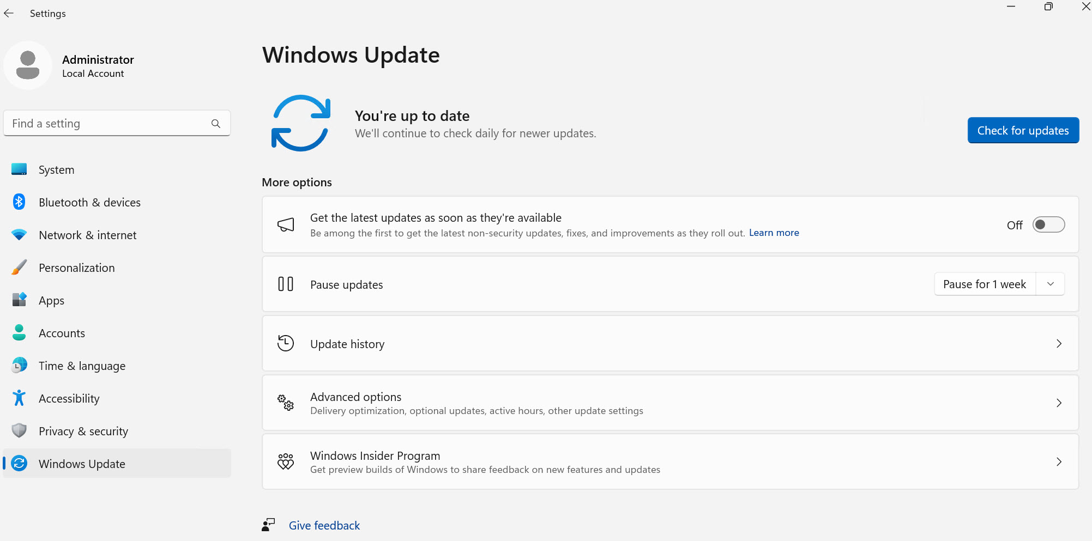Click the Windows Update sidebar icon
Image resolution: width=1092 pixels, height=541 pixels.
click(19, 464)
